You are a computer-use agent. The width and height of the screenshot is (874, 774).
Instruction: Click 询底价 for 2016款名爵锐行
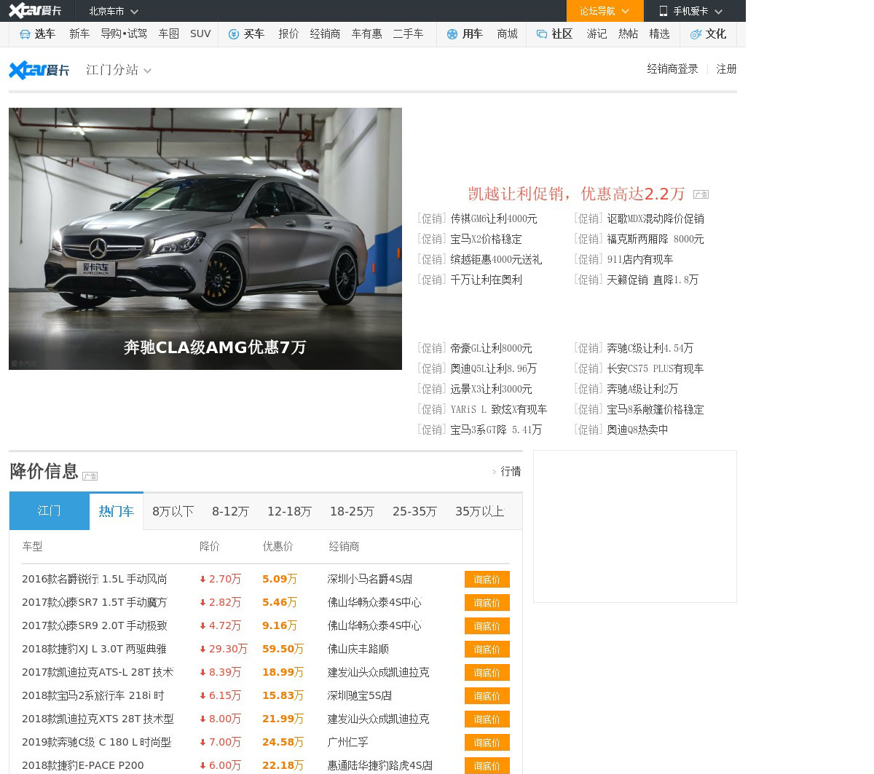pyautogui.click(x=487, y=580)
